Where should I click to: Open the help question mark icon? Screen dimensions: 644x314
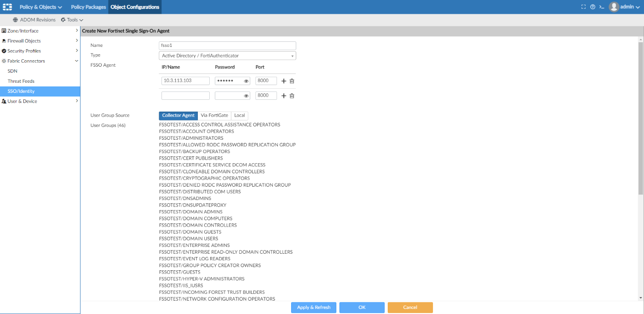(592, 7)
